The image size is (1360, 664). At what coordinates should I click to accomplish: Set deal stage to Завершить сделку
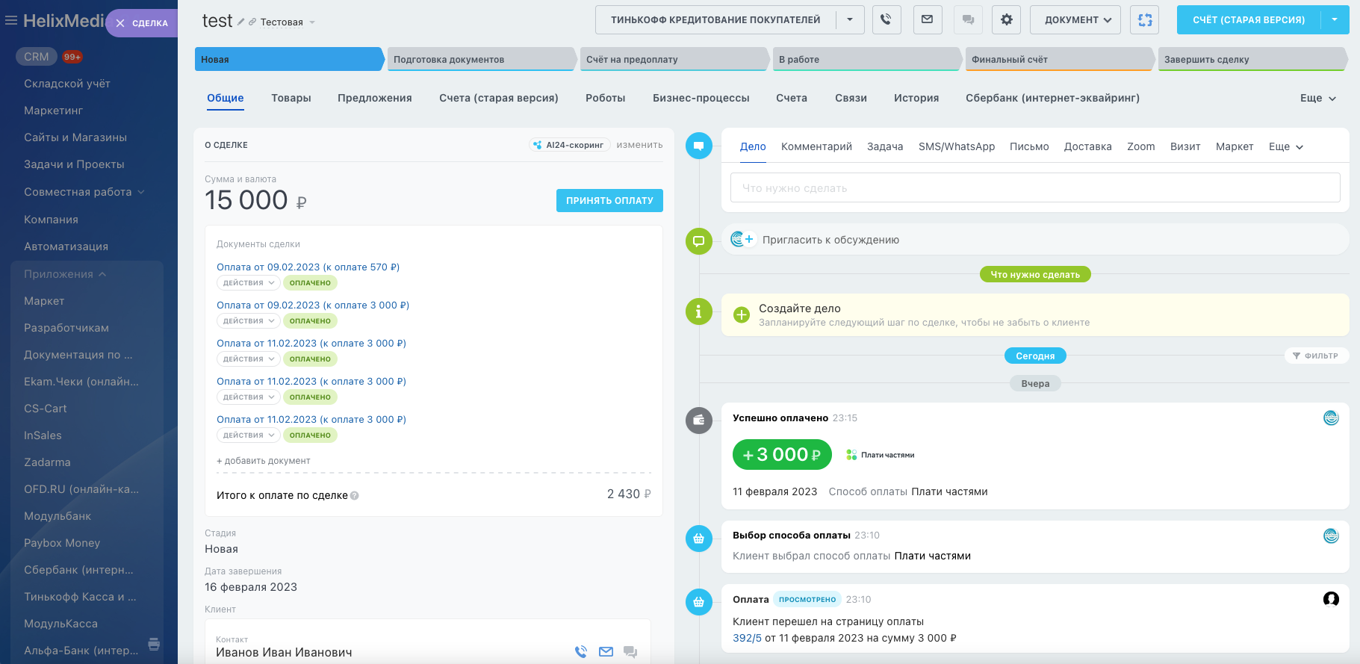point(1252,59)
